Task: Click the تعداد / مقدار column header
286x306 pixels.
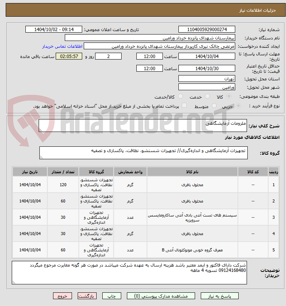Action: [x=63, y=172]
